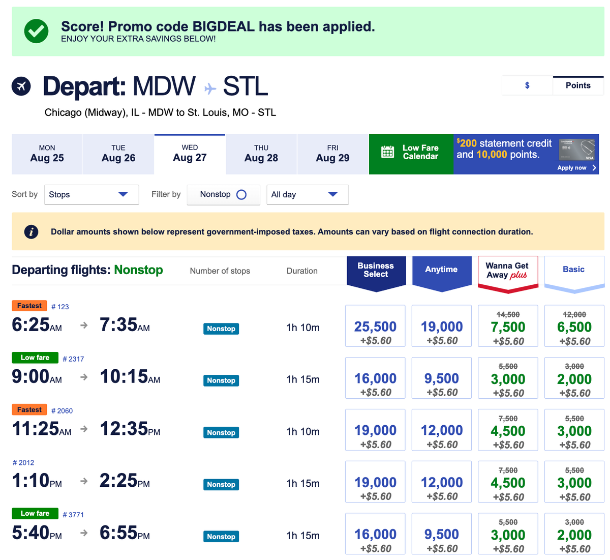Select the MON Aug 25 date tab
The width and height of the screenshot is (610, 560).
[x=47, y=154]
